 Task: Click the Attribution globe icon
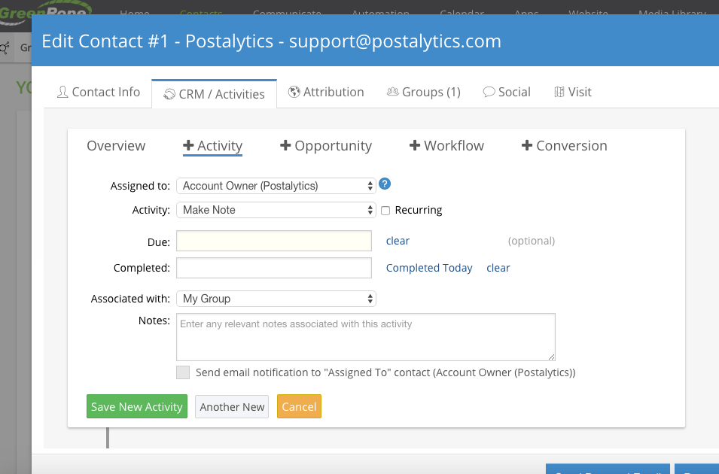pyautogui.click(x=294, y=92)
